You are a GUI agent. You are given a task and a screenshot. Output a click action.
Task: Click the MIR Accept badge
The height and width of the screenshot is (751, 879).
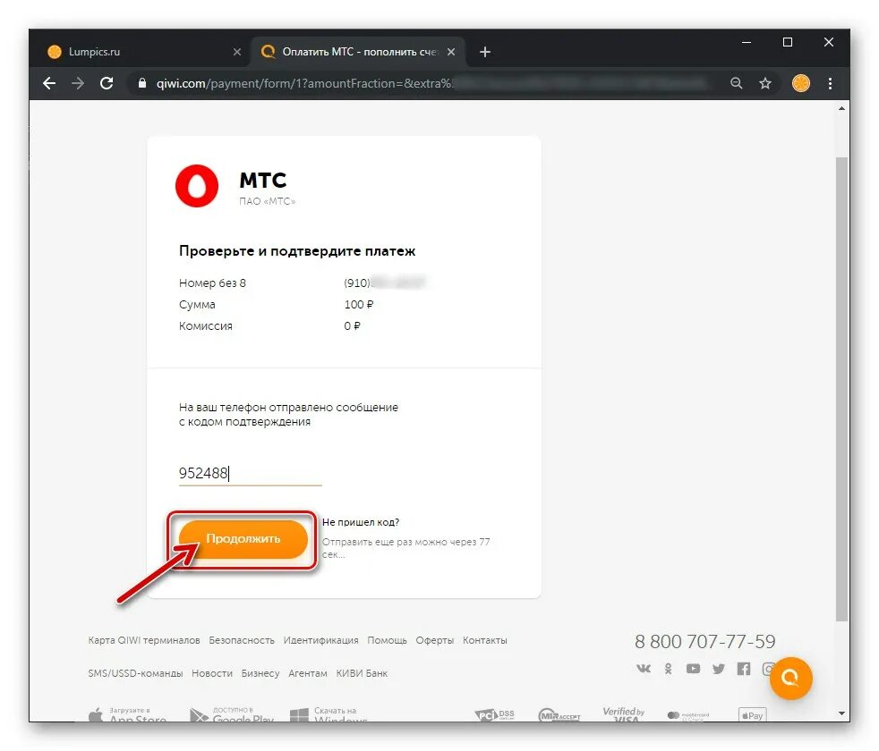click(x=559, y=715)
